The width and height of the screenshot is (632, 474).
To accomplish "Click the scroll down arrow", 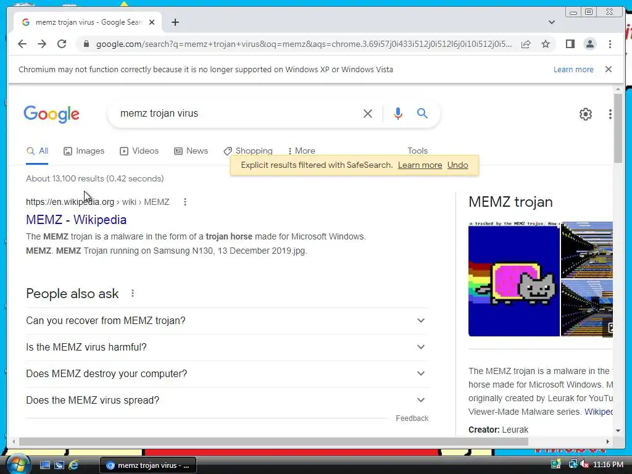I will [618, 431].
